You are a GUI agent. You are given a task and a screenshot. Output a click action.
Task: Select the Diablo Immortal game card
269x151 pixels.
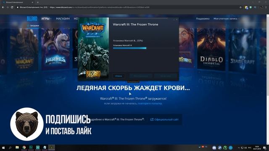(211, 49)
